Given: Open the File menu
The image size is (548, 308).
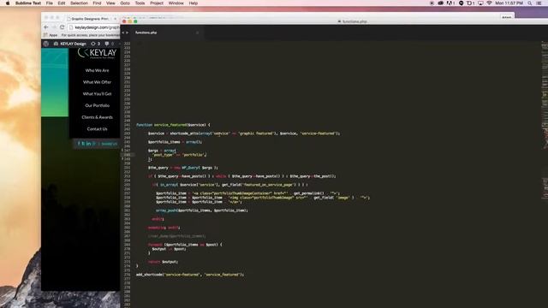Looking at the screenshot, I should pyautogui.click(x=50, y=3).
